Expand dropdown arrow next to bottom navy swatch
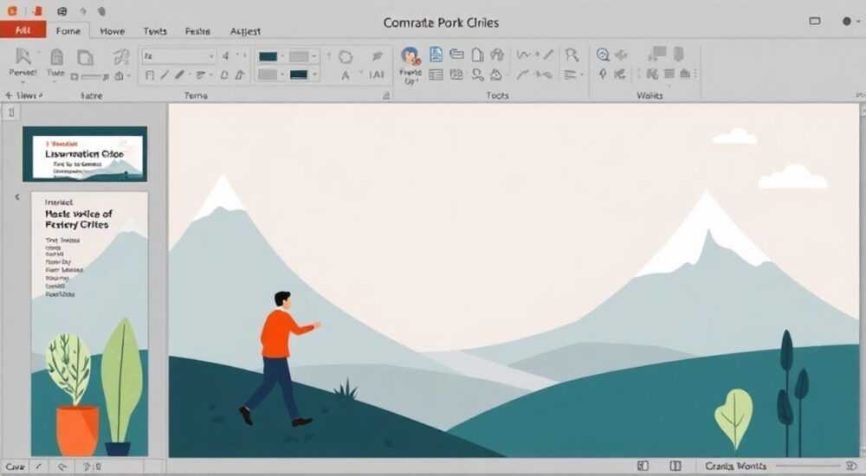The width and height of the screenshot is (866, 476). 314,74
